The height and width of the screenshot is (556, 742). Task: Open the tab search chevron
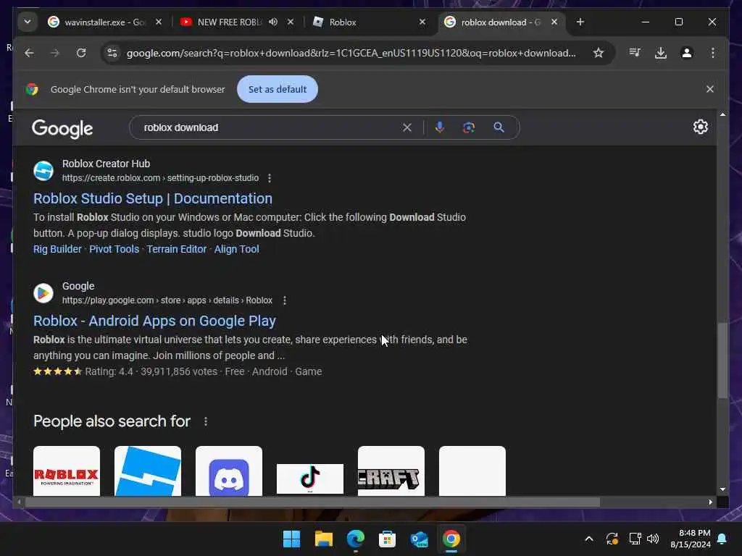click(x=28, y=22)
